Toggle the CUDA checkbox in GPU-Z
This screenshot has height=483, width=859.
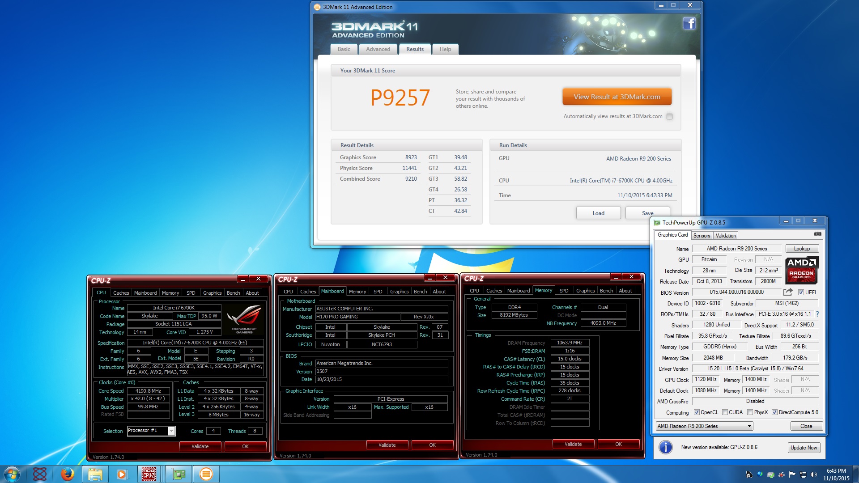pos(724,412)
